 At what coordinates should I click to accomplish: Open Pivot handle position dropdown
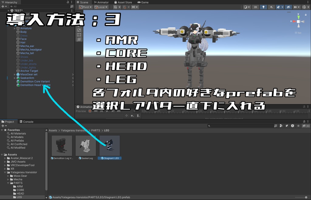coord(85,7)
